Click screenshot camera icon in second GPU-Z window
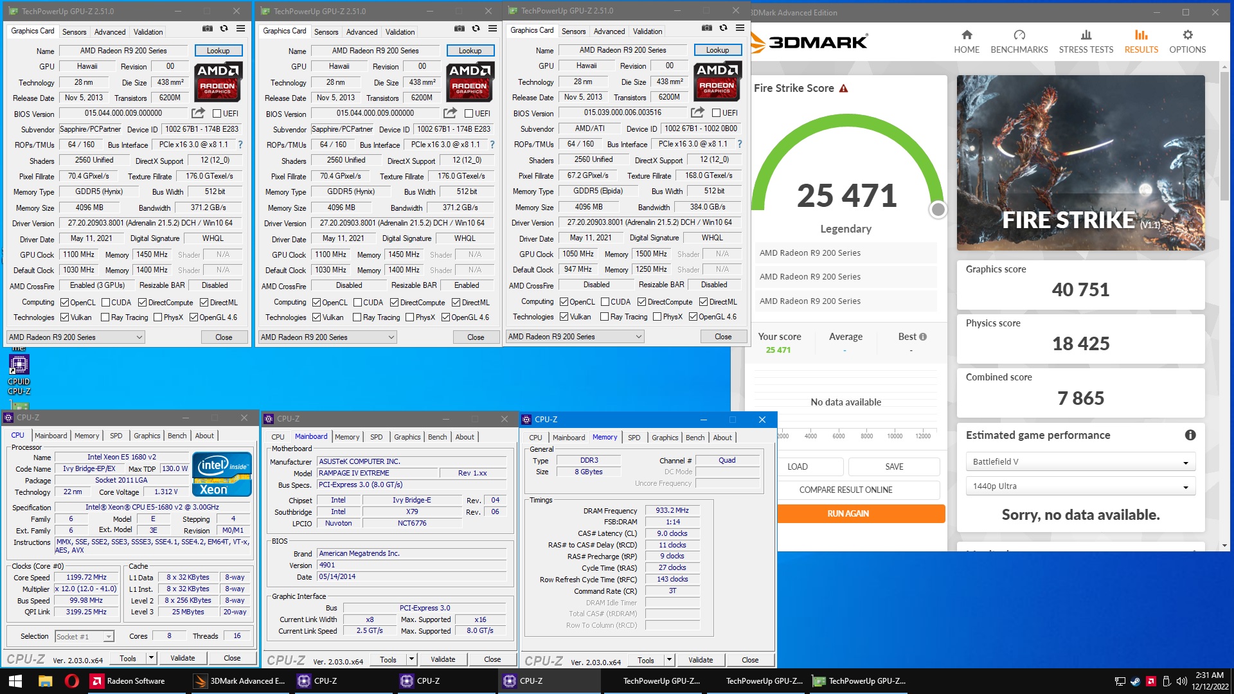1234x694 pixels. point(459,29)
